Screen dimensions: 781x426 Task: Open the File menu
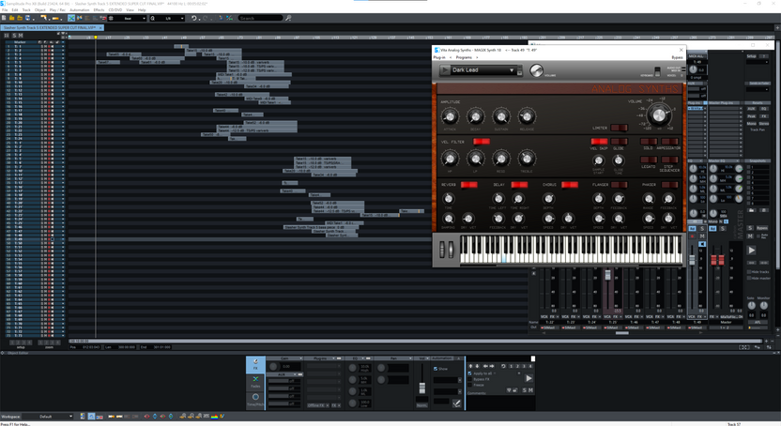[5, 10]
